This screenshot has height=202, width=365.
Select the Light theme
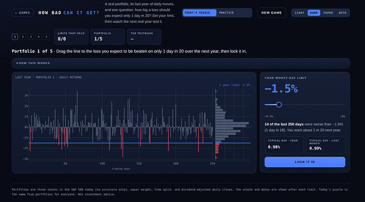pos(299,13)
